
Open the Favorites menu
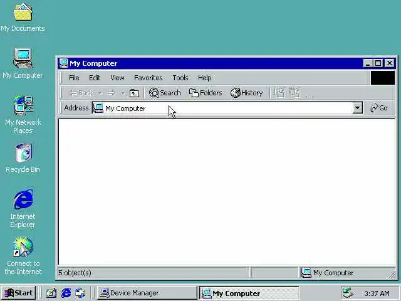pyautogui.click(x=148, y=78)
